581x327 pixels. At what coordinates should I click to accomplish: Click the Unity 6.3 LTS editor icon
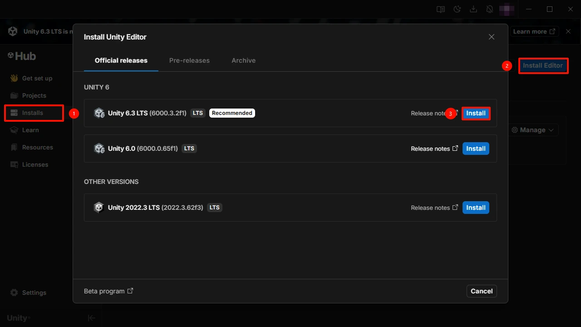click(99, 113)
